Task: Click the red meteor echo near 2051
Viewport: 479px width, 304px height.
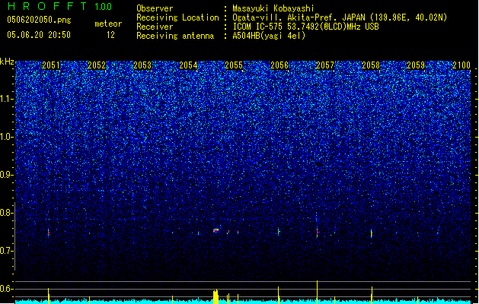Action: click(x=48, y=233)
